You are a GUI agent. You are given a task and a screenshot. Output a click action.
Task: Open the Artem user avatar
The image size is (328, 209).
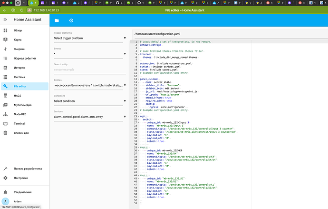point(5,201)
